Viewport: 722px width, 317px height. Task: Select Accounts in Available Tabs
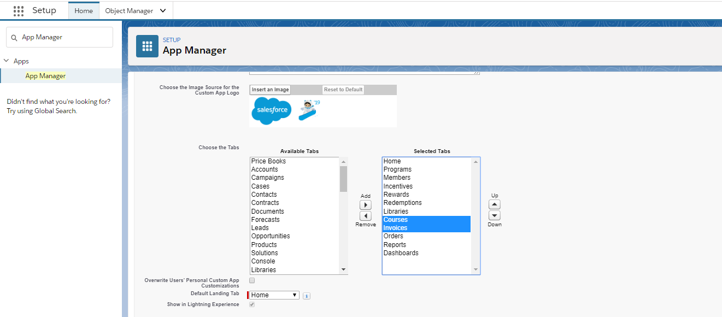(x=295, y=169)
